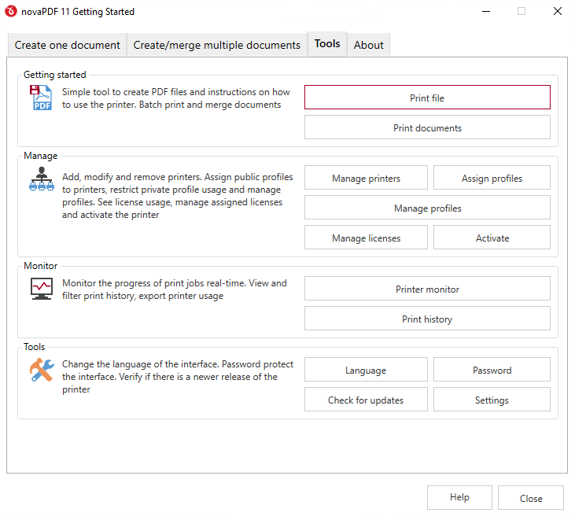The image size is (575, 520).
Task: Click Manage licenses button
Action: (x=366, y=238)
